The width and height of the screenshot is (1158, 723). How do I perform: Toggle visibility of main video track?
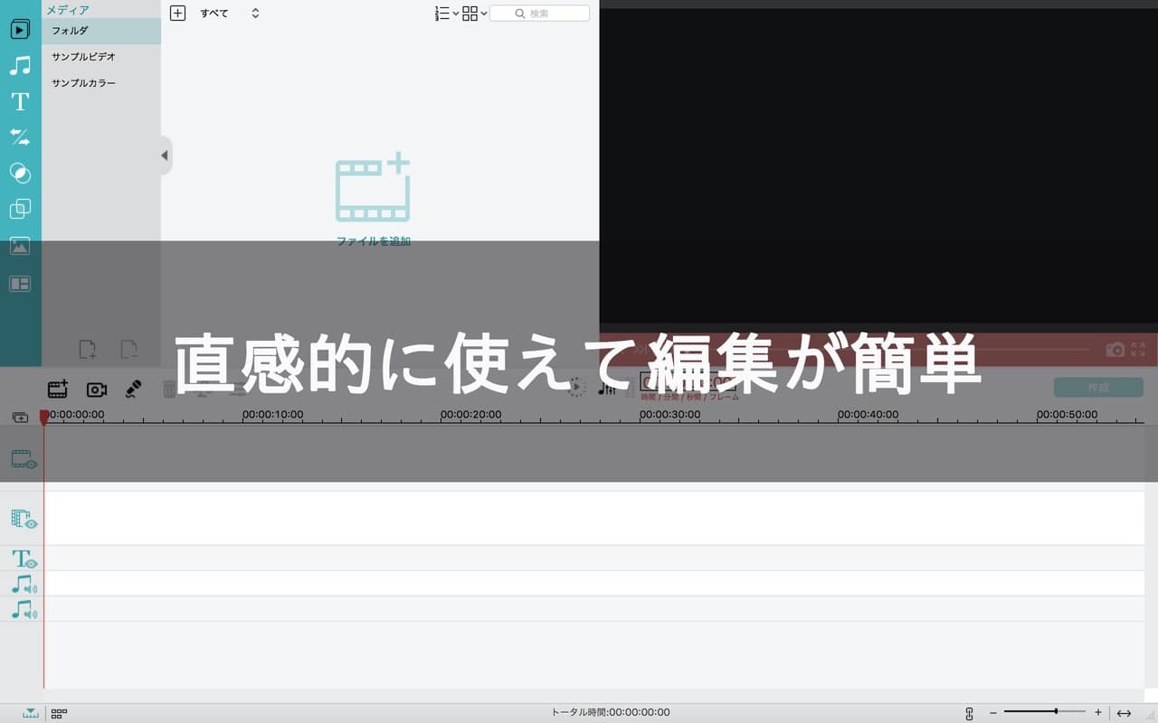(x=24, y=459)
